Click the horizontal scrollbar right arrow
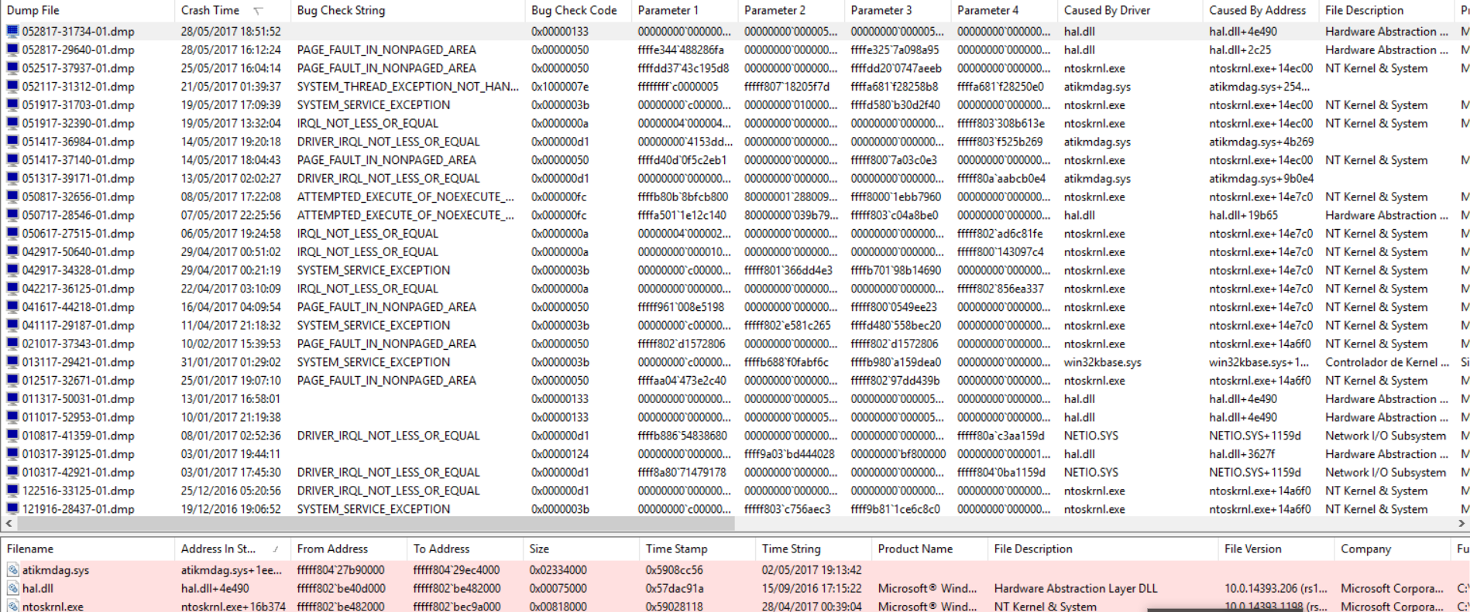The width and height of the screenshot is (1470, 612). pos(1462,524)
